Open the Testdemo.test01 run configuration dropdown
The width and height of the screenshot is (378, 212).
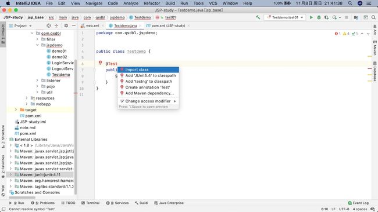point(285,17)
